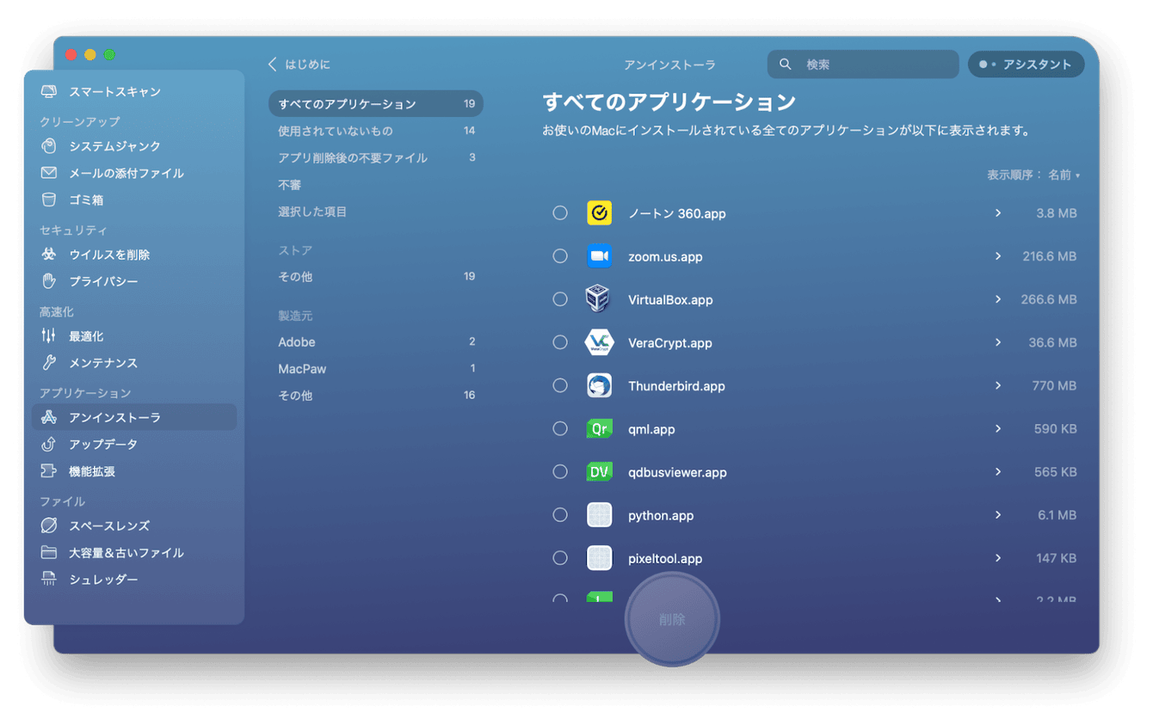The width and height of the screenshot is (1153, 725).
Task: Open Smart Scan from sidebar icon
Action: point(50,92)
